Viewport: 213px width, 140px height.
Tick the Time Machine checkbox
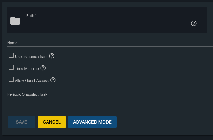11,67
